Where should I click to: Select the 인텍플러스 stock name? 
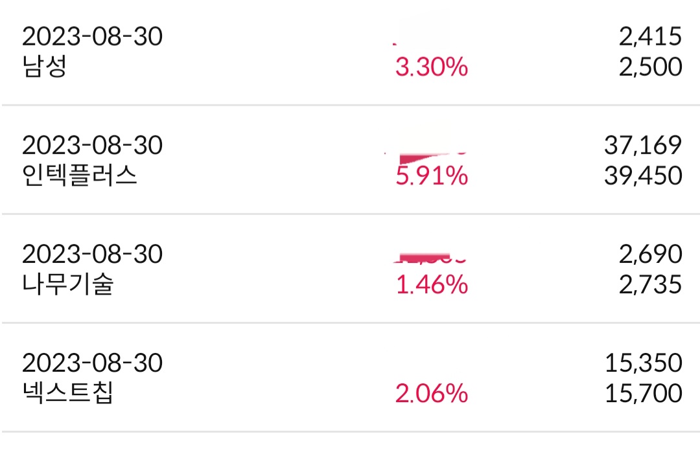80,176
